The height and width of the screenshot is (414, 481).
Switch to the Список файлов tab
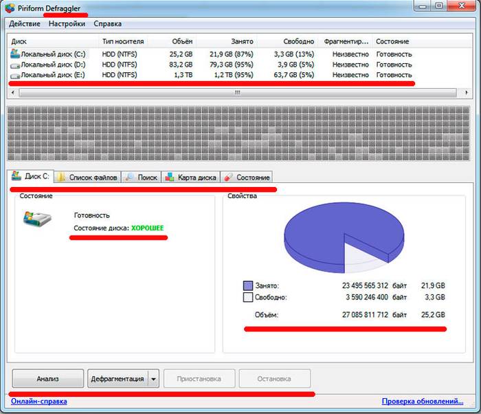[x=87, y=177]
